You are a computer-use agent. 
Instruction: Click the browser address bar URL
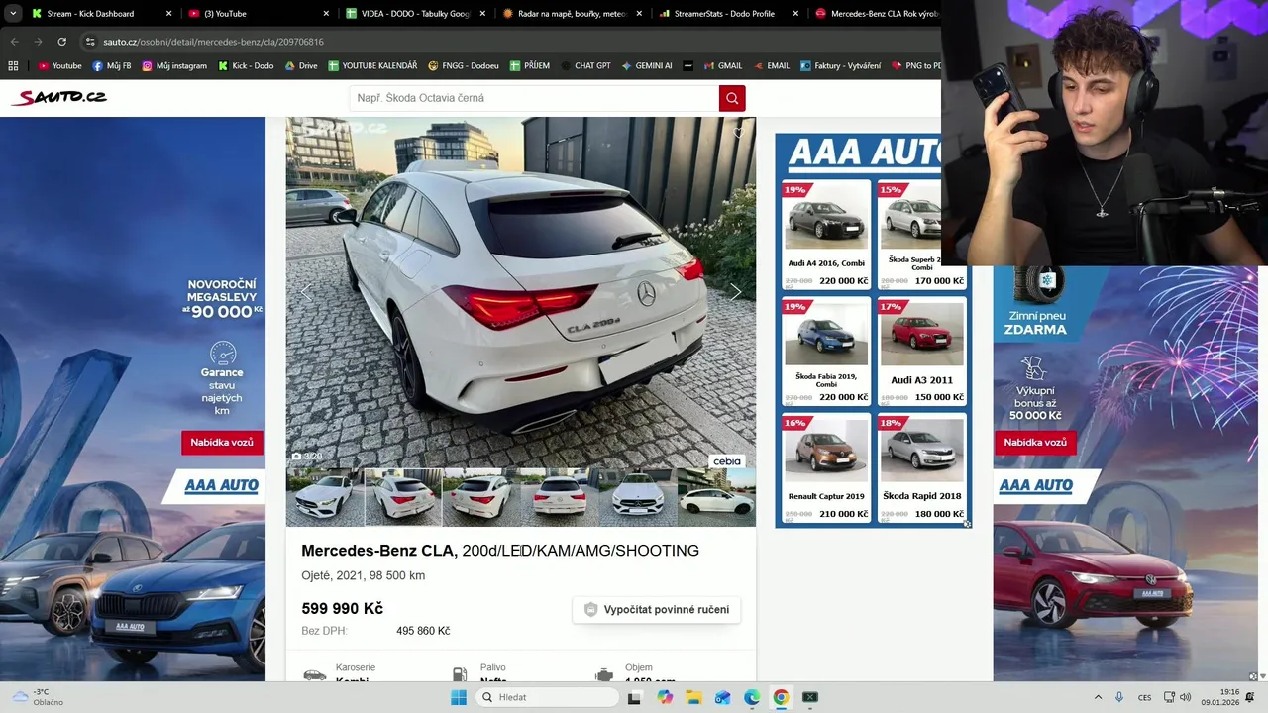coord(213,42)
